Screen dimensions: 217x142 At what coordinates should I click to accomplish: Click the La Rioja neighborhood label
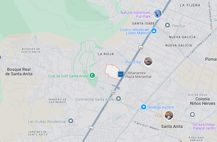[x=106, y=54]
